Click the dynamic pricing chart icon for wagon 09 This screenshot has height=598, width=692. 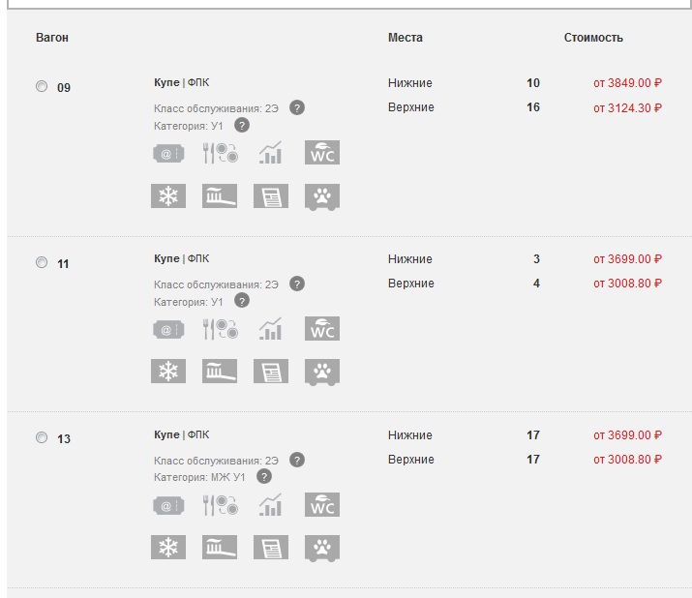pyautogui.click(x=271, y=153)
